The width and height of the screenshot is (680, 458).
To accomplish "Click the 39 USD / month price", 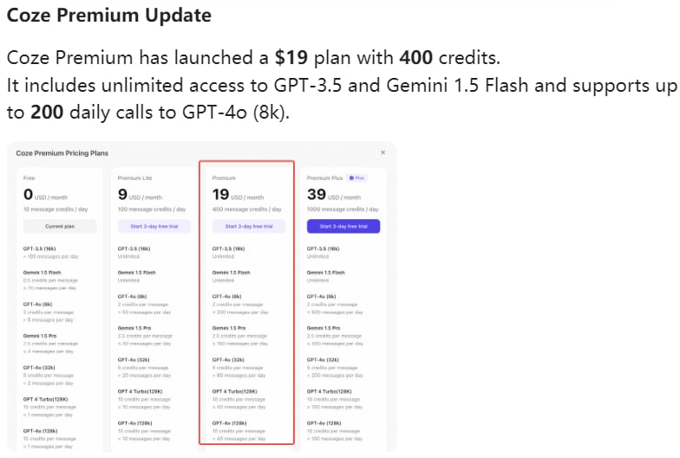I will coord(334,195).
